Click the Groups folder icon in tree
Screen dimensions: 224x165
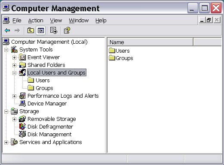tap(31, 88)
